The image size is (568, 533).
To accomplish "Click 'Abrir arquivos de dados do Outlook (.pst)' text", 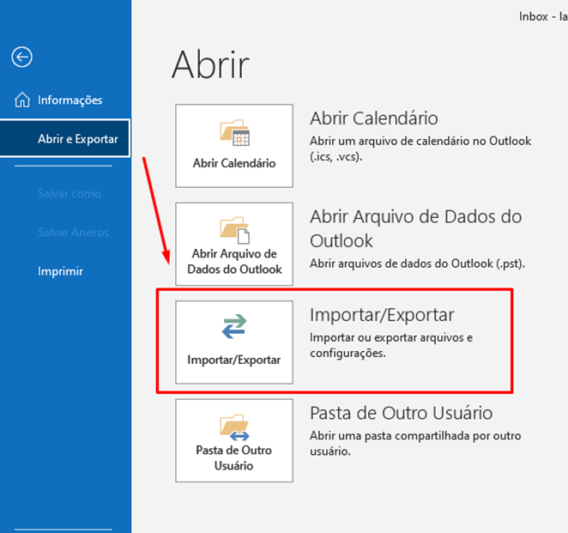I will click(417, 263).
